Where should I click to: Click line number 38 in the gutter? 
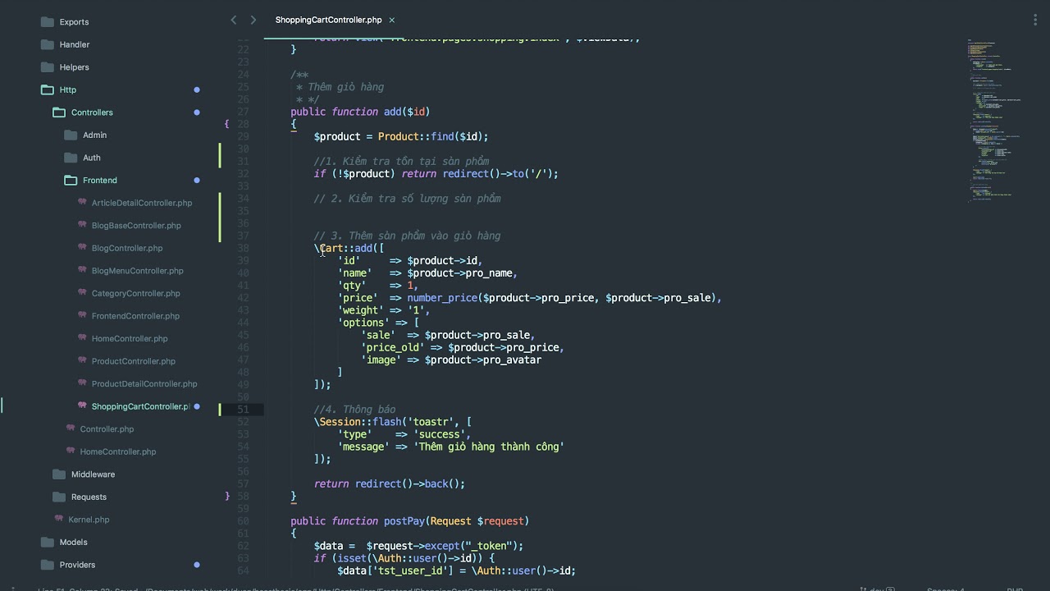tap(243, 248)
